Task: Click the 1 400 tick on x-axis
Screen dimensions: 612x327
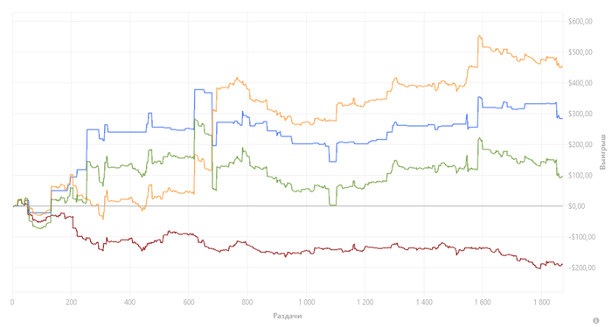Action: [424, 303]
